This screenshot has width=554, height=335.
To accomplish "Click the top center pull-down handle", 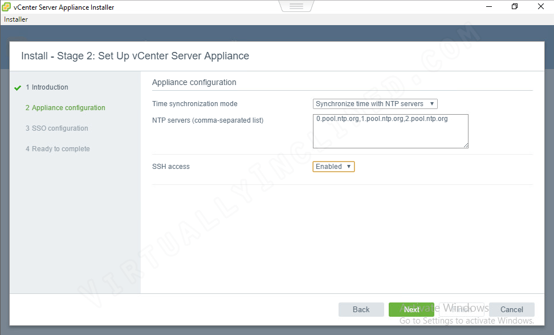I will [296, 6].
